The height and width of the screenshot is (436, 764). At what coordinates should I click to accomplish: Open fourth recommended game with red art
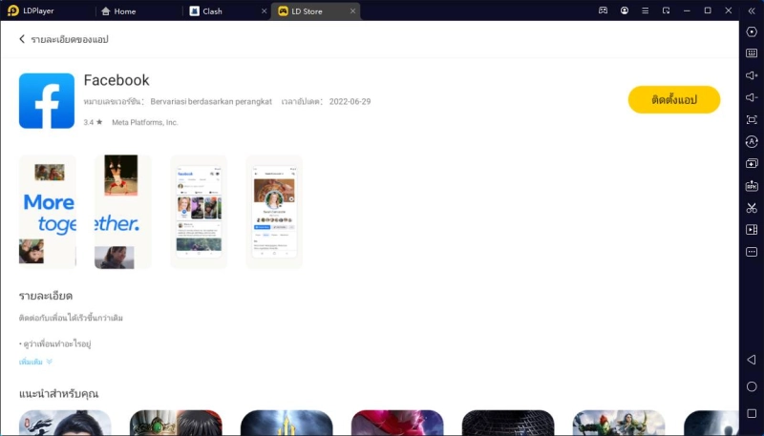coord(397,423)
